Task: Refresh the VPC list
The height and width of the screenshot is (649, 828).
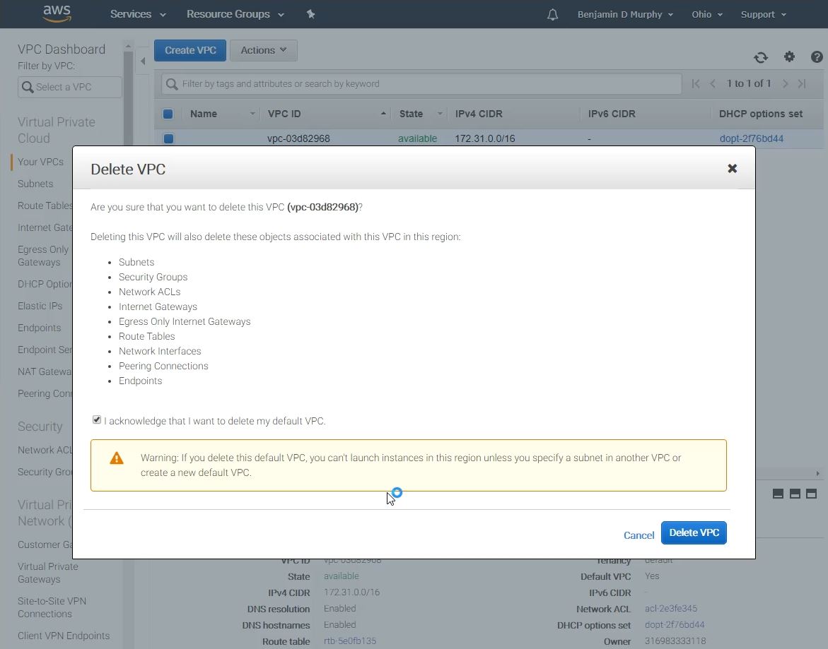Action: pos(760,57)
